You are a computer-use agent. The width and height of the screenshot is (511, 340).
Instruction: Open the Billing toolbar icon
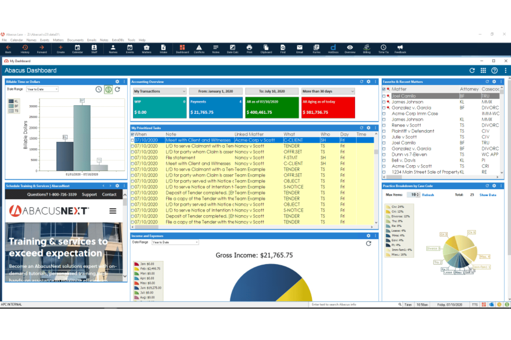tap(367, 49)
